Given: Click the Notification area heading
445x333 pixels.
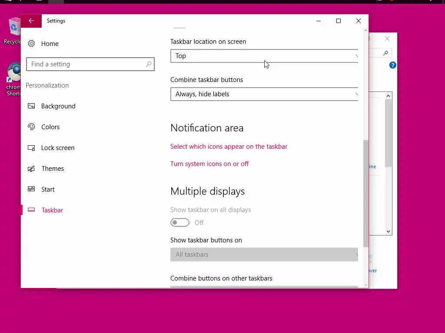Looking at the screenshot, I should coord(207,128).
